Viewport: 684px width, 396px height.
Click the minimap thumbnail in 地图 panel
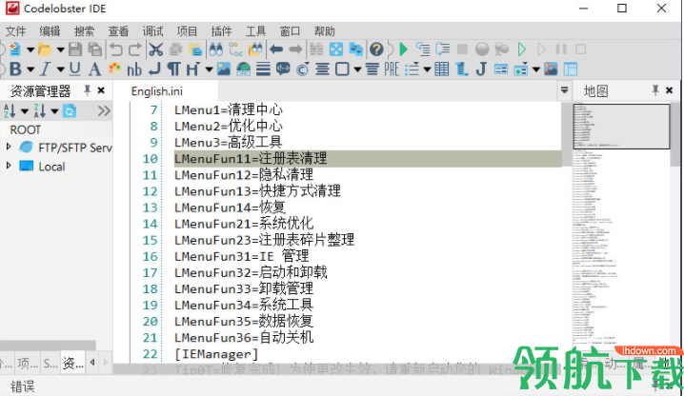621,127
